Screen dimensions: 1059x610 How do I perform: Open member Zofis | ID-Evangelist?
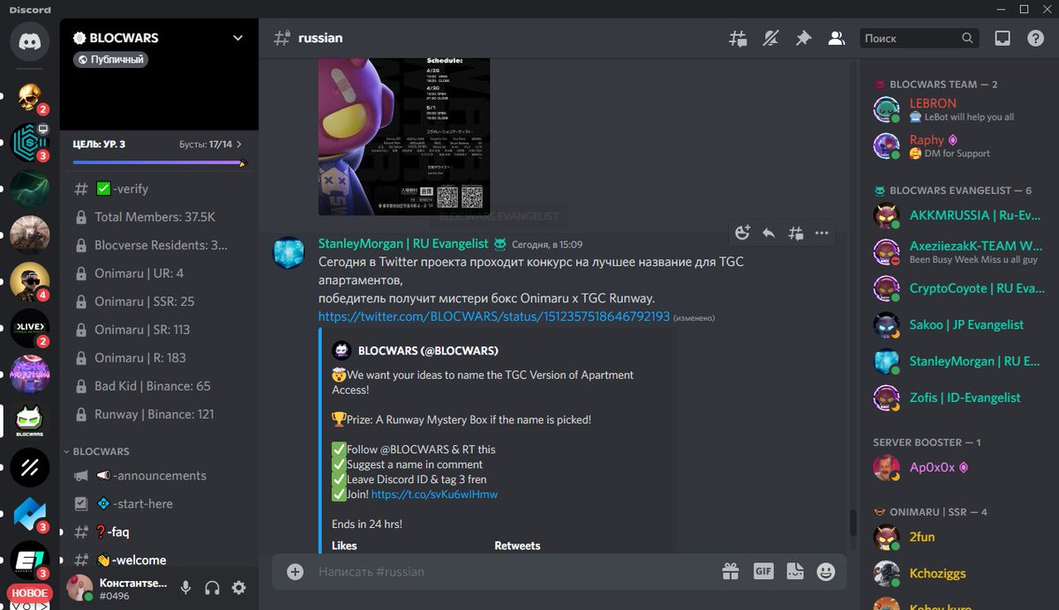[x=957, y=398]
